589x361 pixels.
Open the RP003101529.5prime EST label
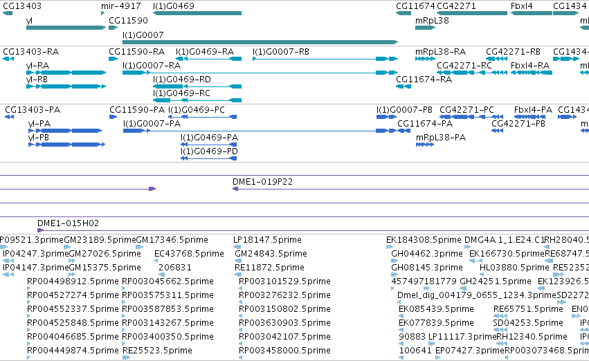coord(284,282)
